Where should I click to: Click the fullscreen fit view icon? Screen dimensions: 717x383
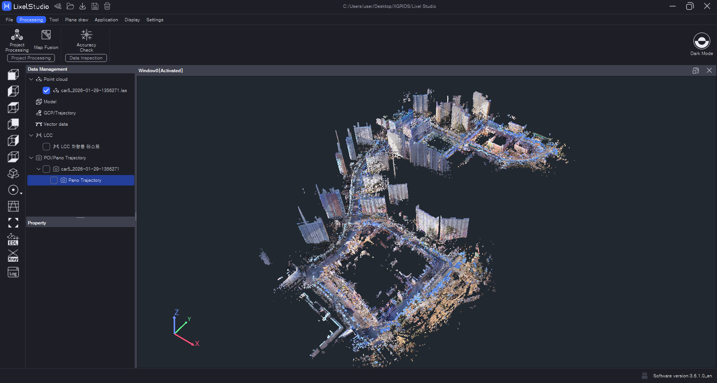(13, 223)
